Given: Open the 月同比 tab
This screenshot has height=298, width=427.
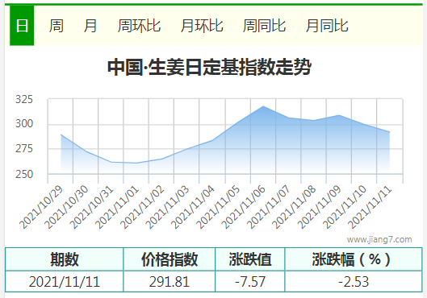Looking at the screenshot, I should click(x=327, y=26).
